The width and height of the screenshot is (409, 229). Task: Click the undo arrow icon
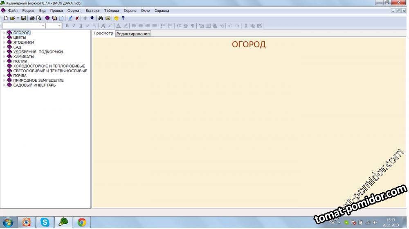230,26
